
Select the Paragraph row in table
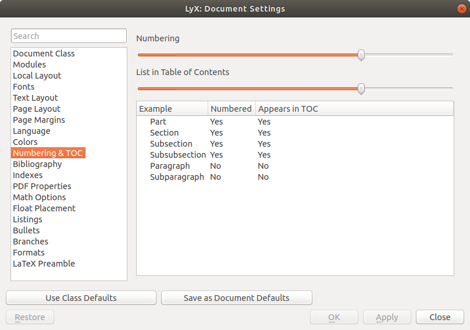[x=170, y=166]
